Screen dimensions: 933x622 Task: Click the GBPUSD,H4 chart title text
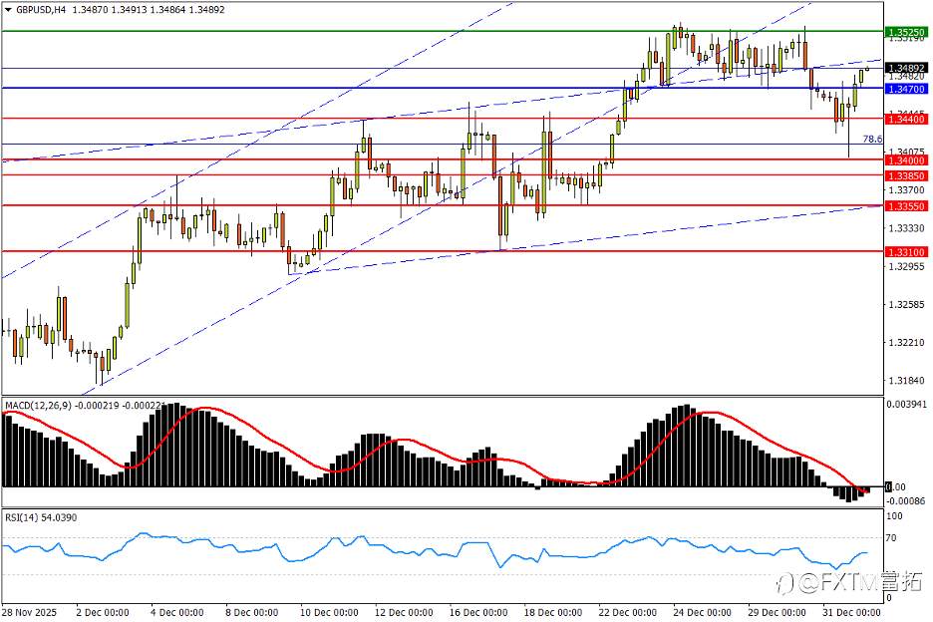[x=41, y=10]
